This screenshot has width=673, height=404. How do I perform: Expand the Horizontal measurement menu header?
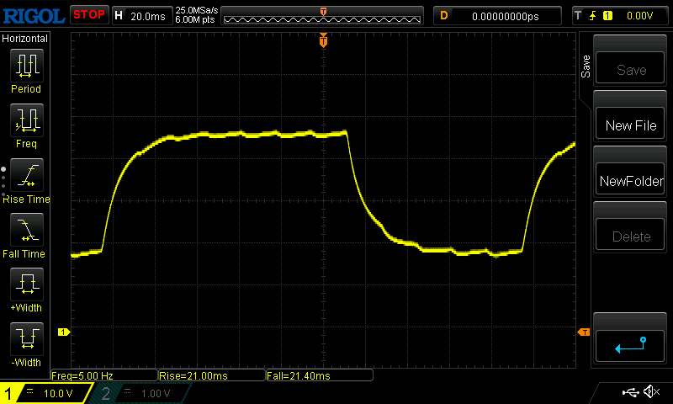tap(25, 39)
